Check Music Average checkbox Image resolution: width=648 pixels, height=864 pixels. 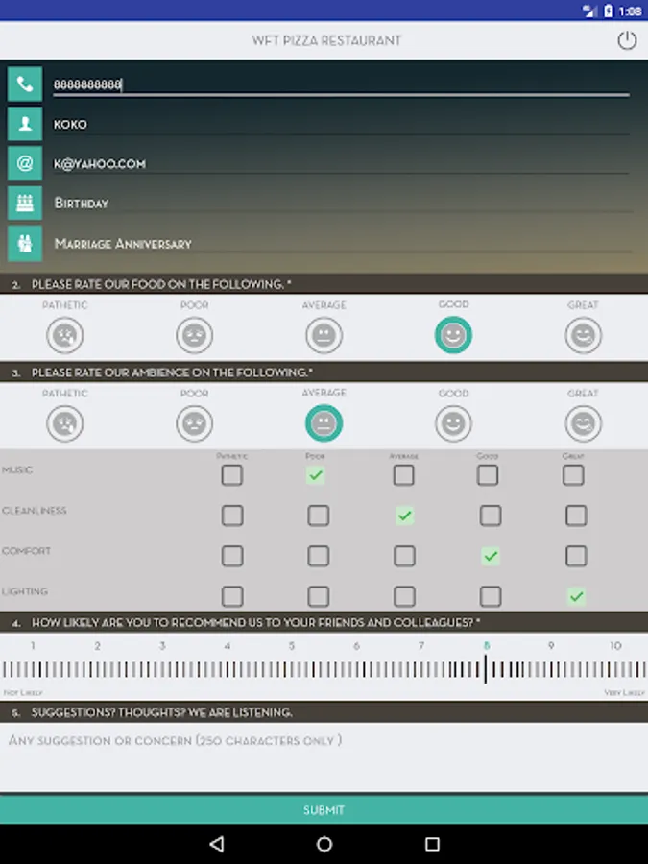pos(404,475)
